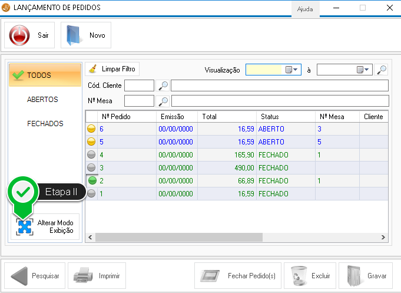Click the client name wide text field
401x293 pixels.
pos(280,85)
